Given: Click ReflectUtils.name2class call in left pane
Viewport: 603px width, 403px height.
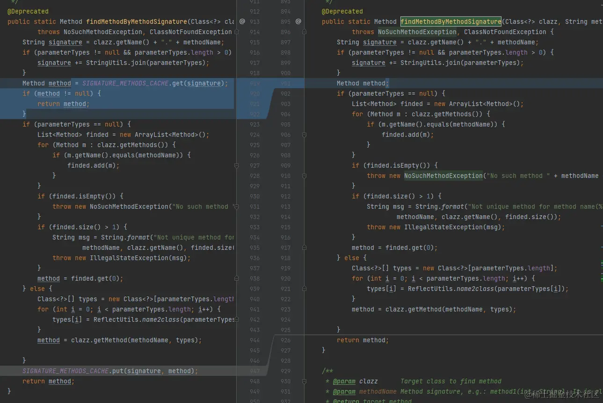Looking at the screenshot, I should pyautogui.click(x=164, y=319).
